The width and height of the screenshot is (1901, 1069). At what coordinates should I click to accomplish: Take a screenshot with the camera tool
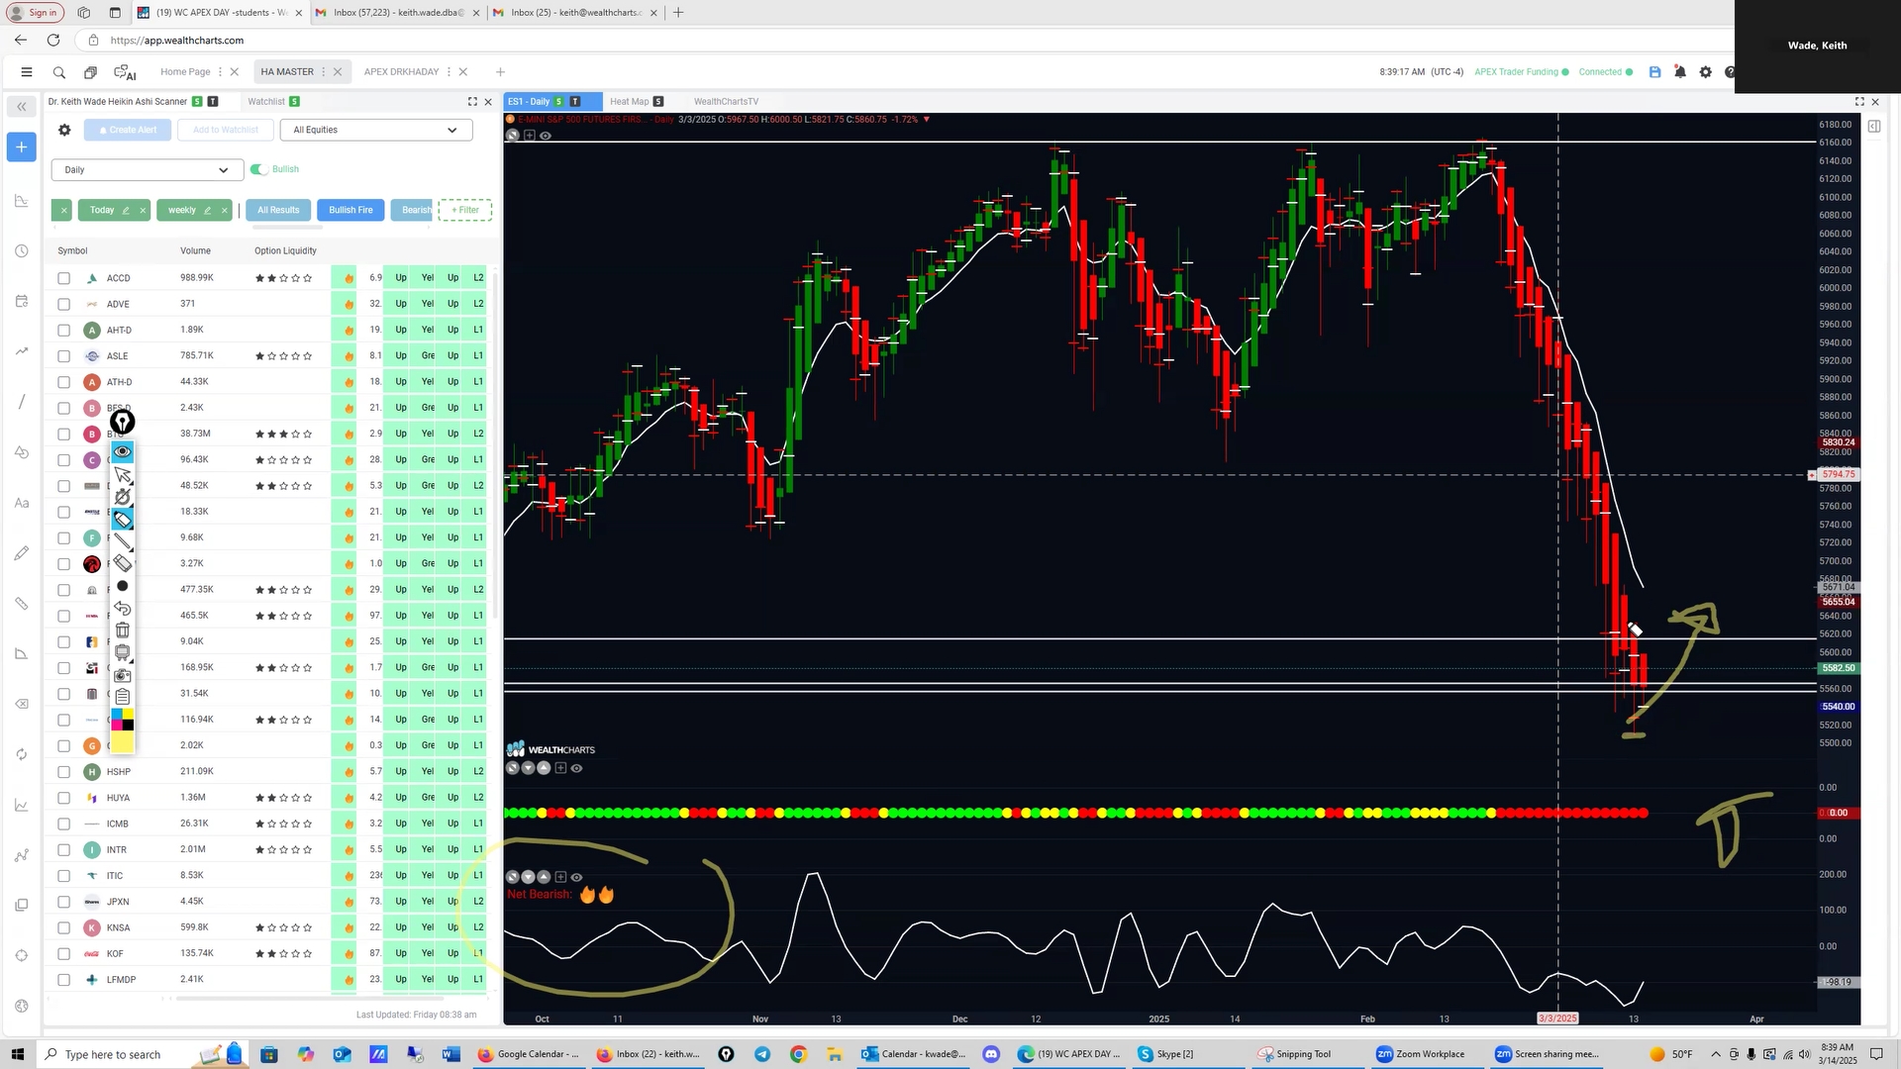coord(123,675)
